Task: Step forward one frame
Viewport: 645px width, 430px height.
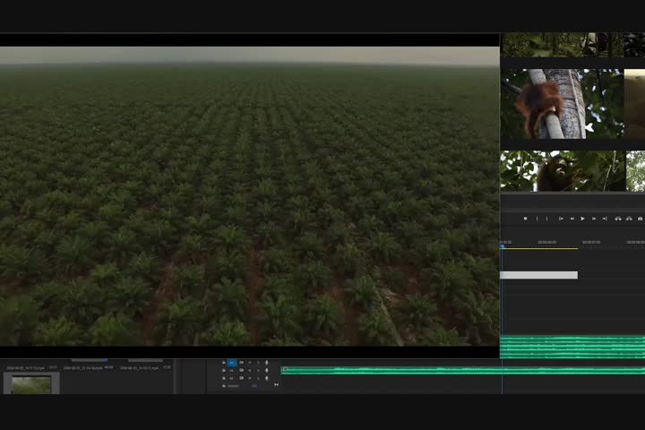Action: click(594, 219)
